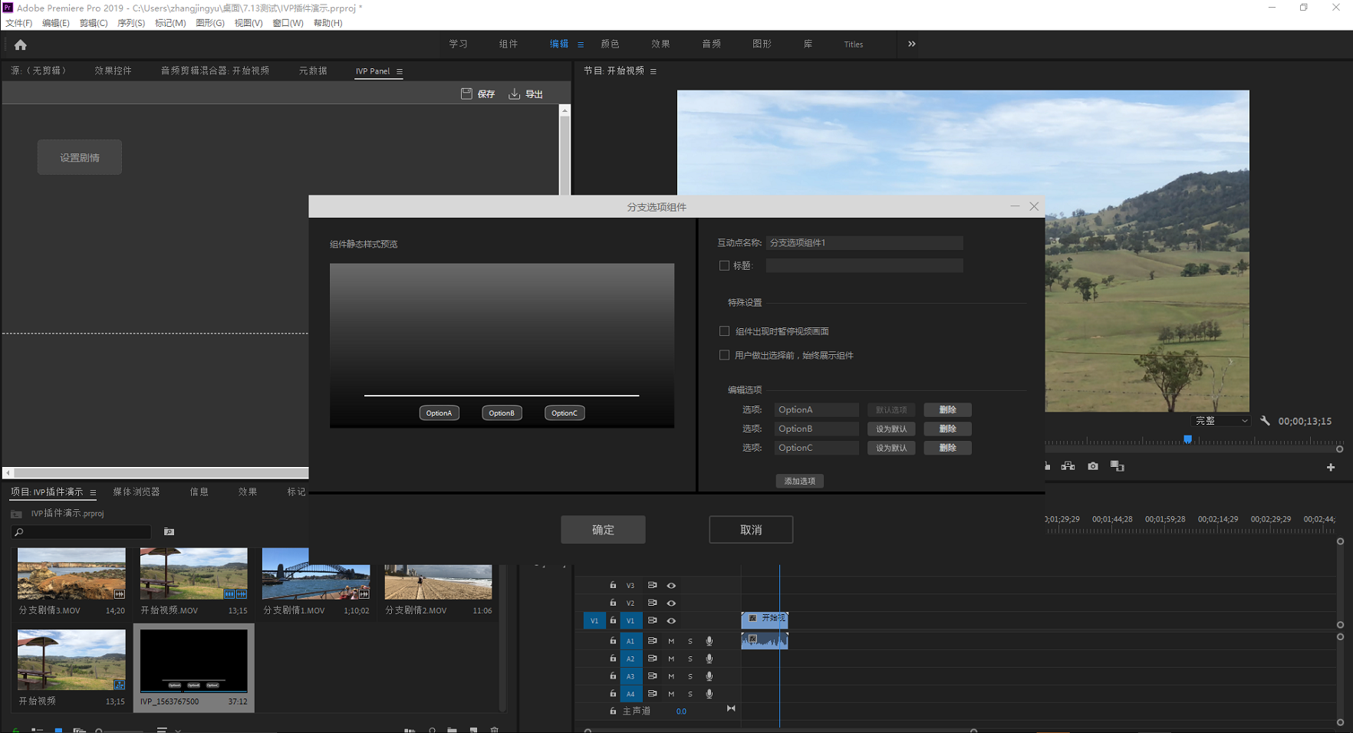
Task: Click IVP Panel horizontal scrollbar
Action: click(161, 472)
